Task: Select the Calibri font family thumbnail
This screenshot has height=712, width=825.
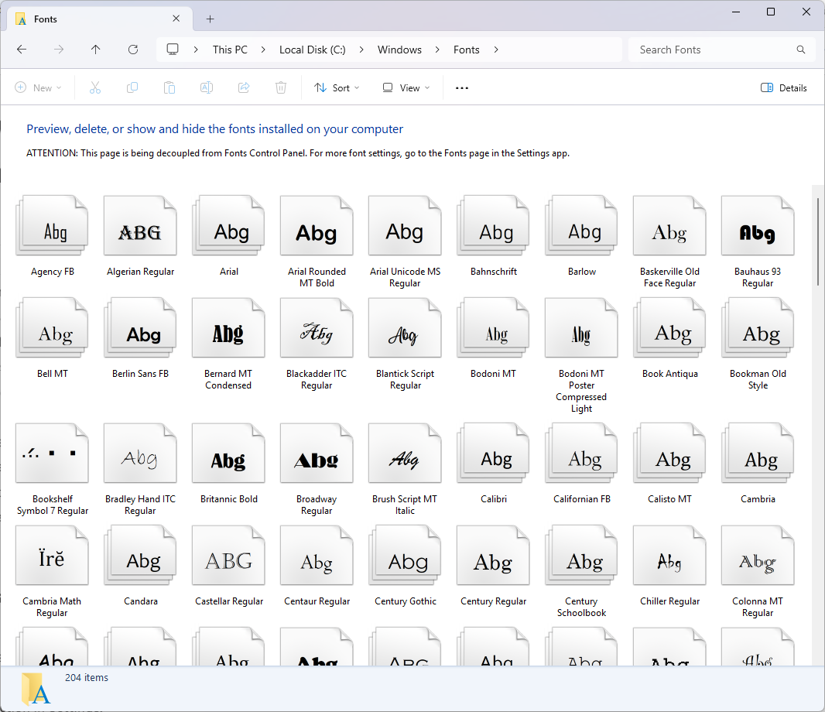Action: (493, 453)
